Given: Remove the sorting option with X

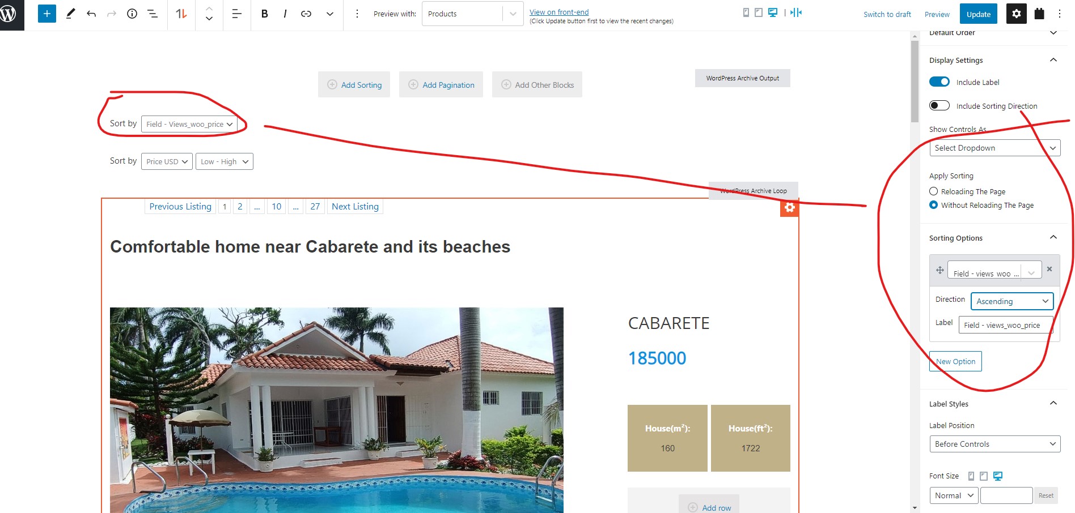Looking at the screenshot, I should pyautogui.click(x=1049, y=269).
